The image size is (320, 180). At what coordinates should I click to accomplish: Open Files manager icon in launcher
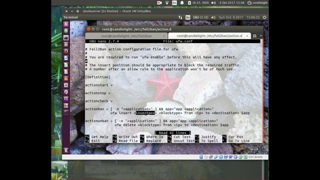[66, 44]
